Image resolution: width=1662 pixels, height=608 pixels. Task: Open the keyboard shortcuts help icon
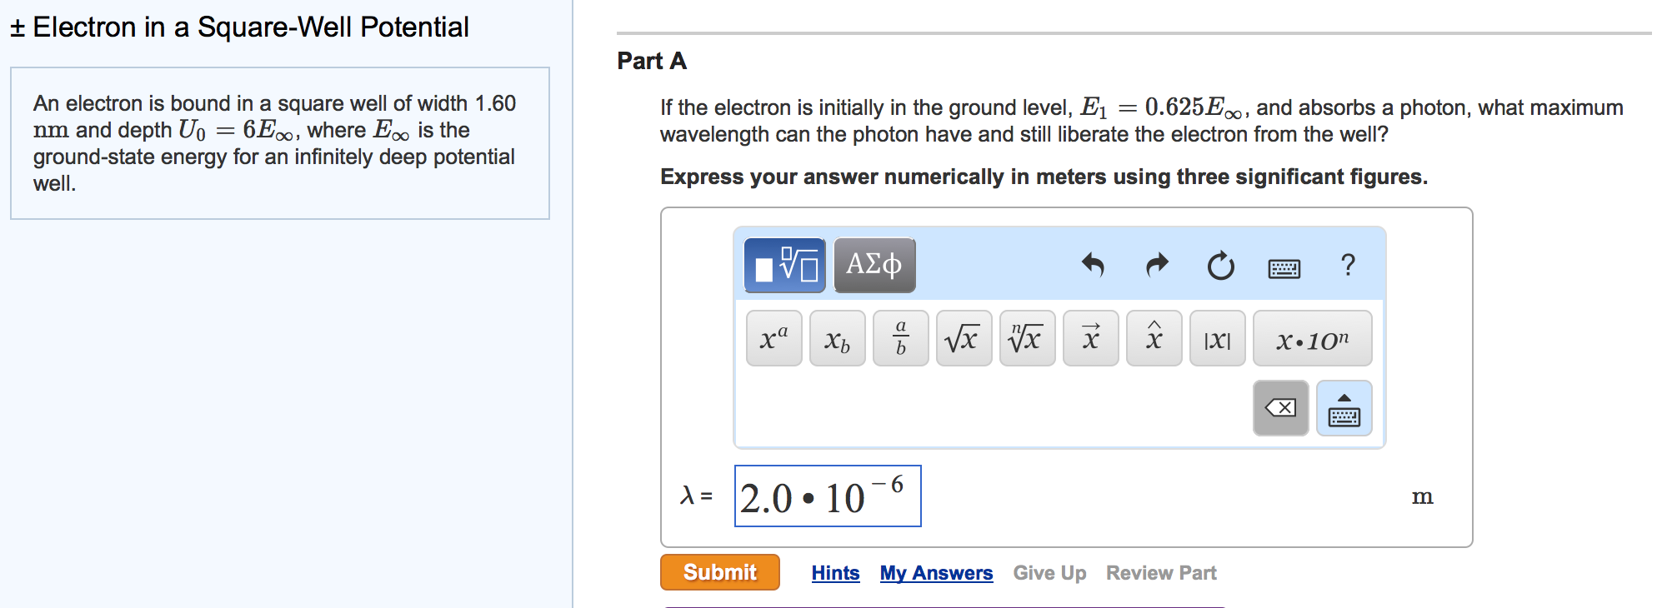[x=1284, y=267]
